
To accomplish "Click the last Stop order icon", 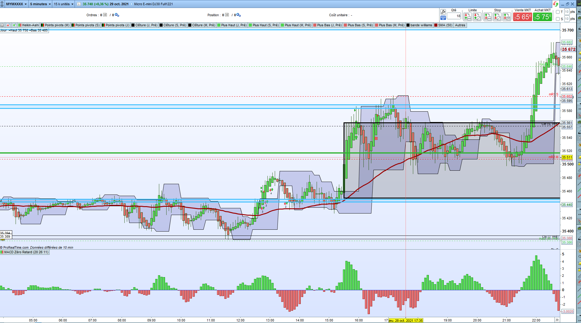I will tap(507, 17).
